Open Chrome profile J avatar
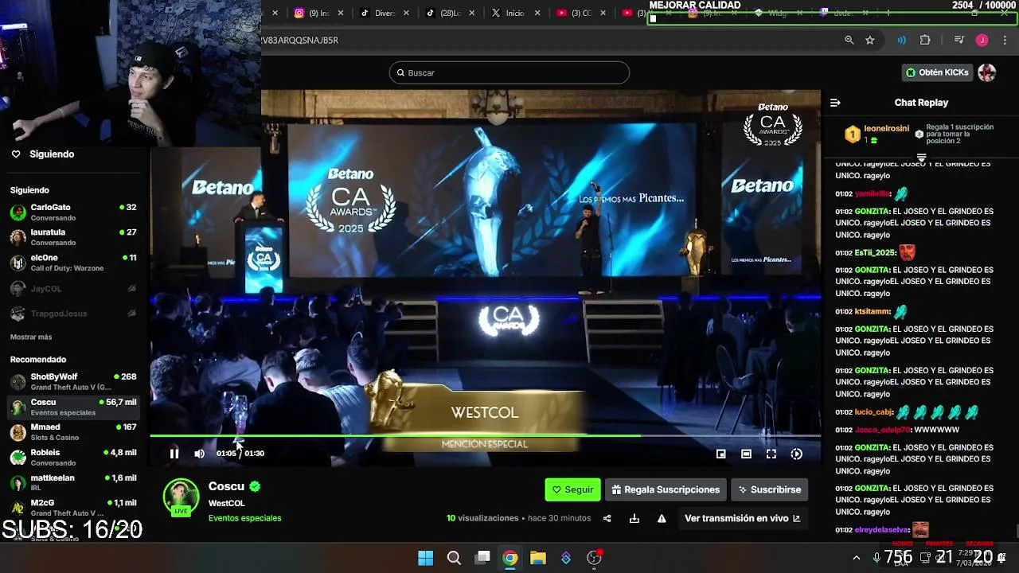The image size is (1019, 573). click(x=982, y=40)
